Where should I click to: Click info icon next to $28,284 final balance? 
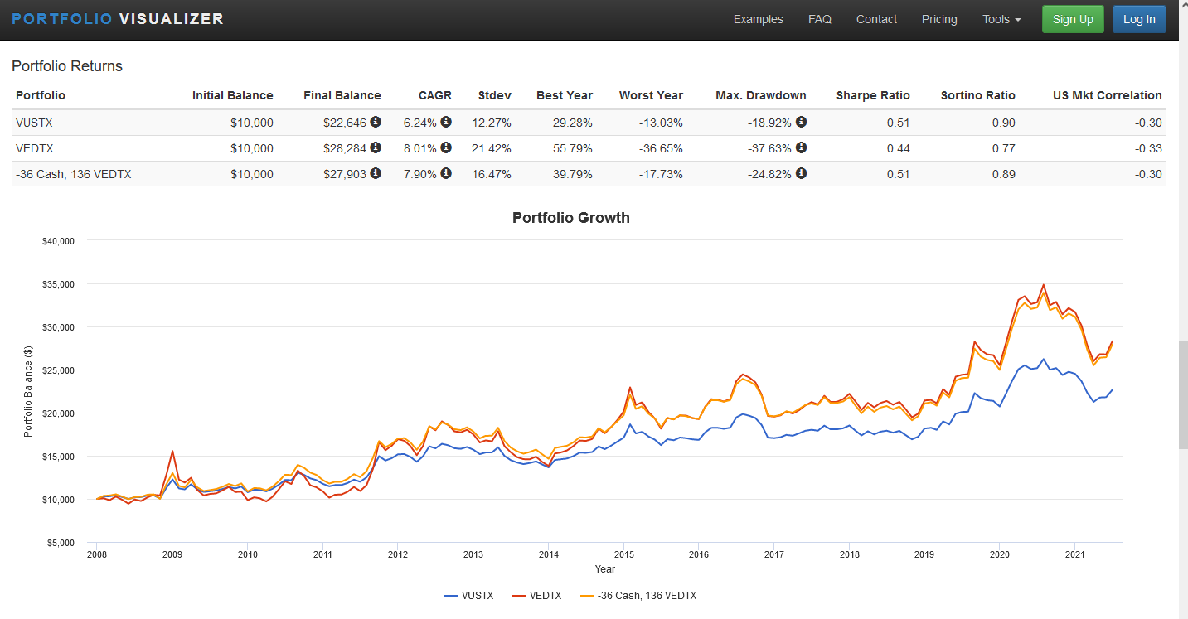[376, 147]
